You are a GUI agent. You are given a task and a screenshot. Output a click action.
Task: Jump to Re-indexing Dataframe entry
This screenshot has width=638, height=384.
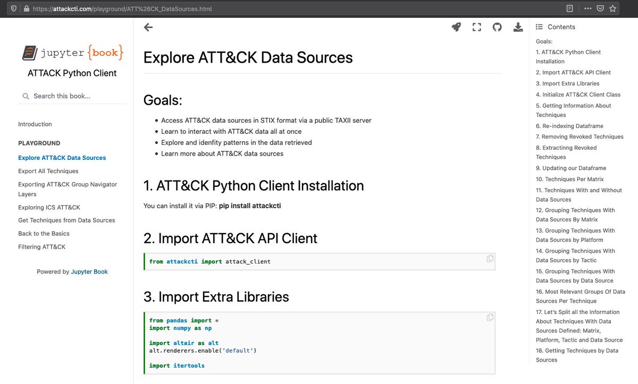click(569, 126)
